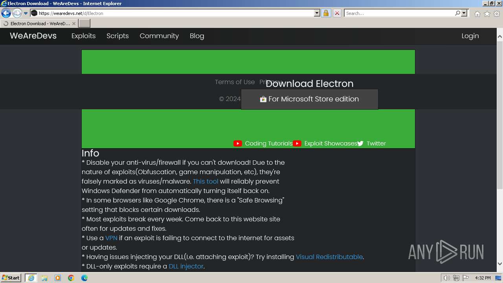Click the Download Electron heading

(x=310, y=83)
